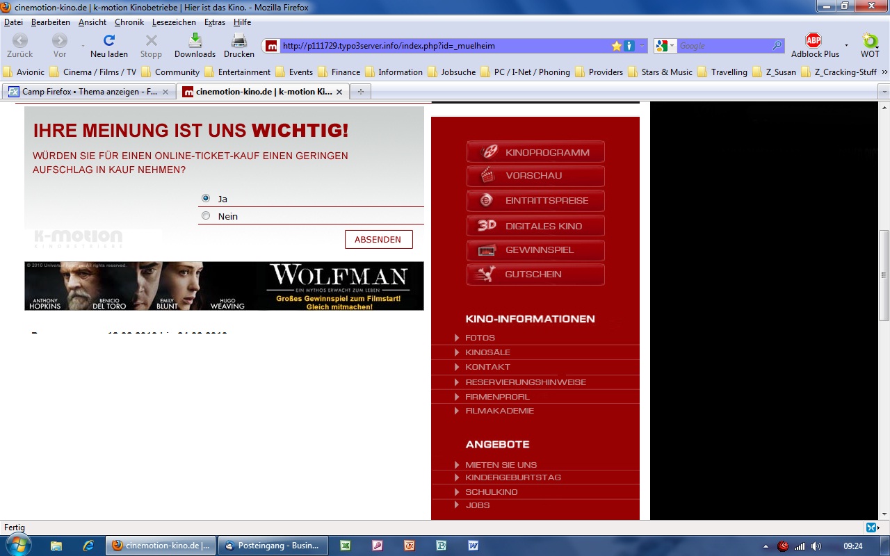
Task: Switch to the Camp Firefox tab
Action: coord(88,91)
